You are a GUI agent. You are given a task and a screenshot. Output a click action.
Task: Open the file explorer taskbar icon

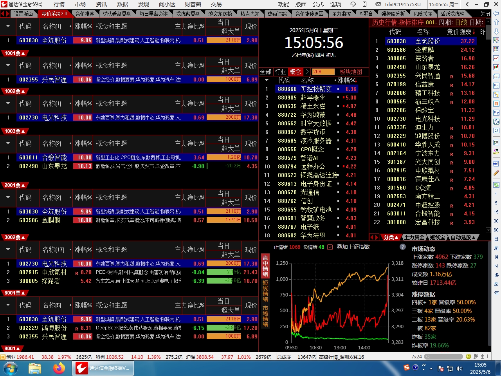pos(35,368)
